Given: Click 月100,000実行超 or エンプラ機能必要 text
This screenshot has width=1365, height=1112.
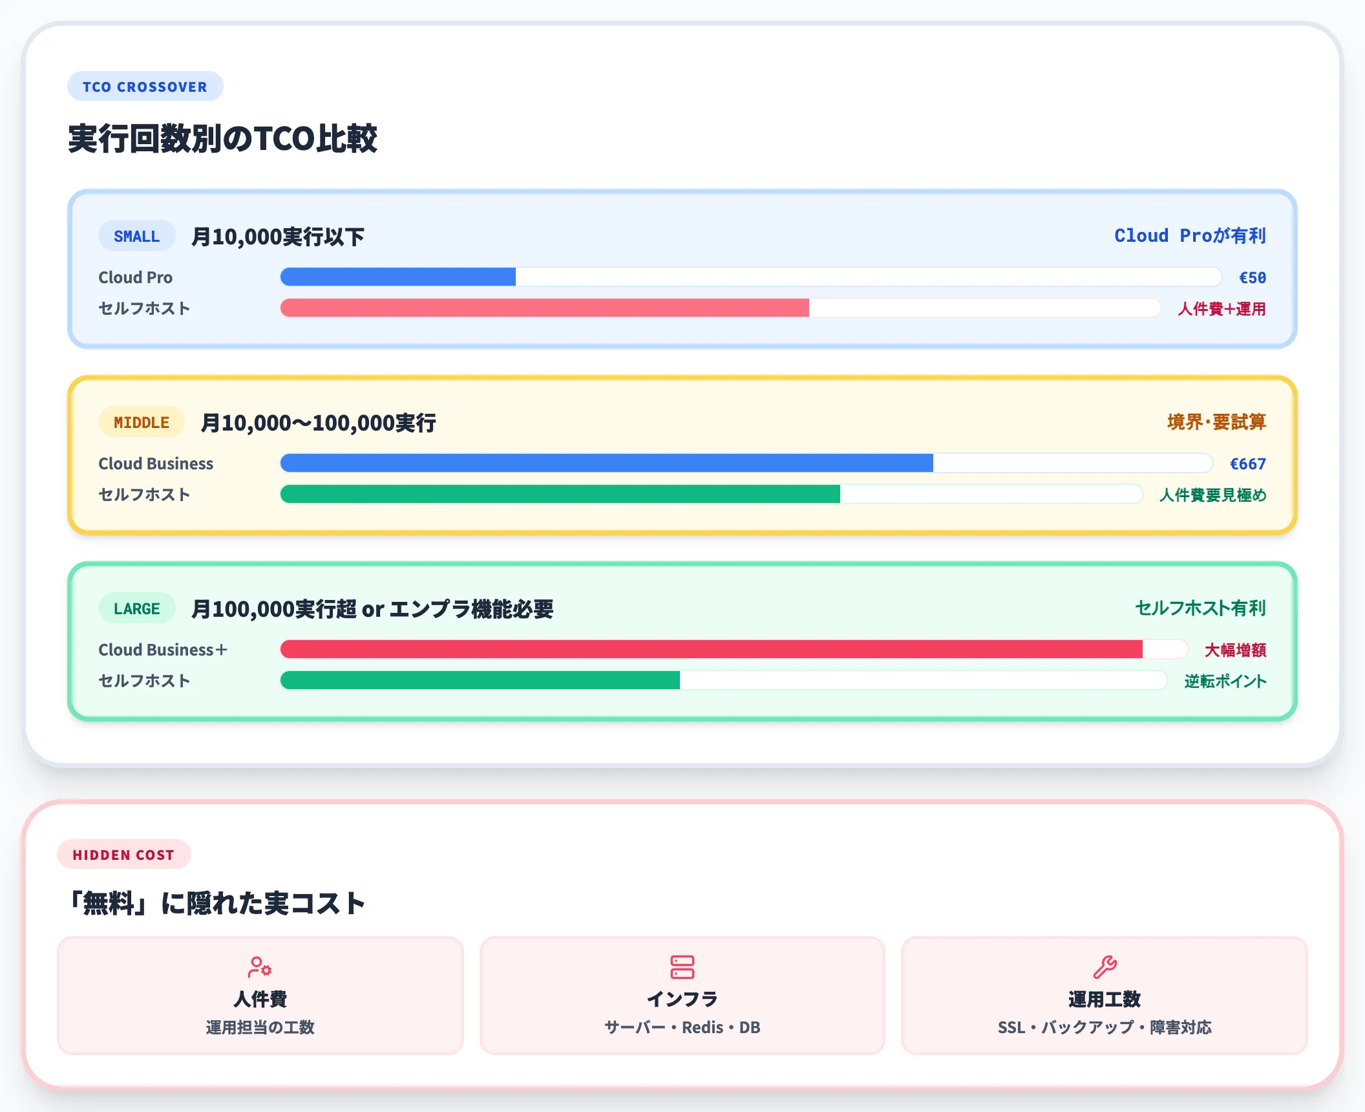Looking at the screenshot, I should coord(372,609).
